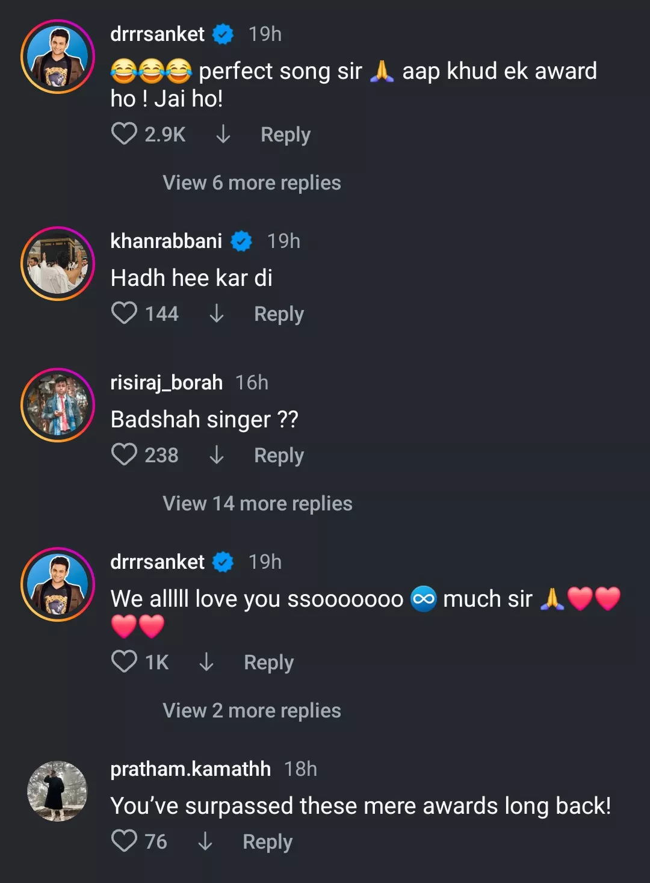The image size is (650, 883).
Task: Expand "View 6 more replies"
Action: coord(252,182)
